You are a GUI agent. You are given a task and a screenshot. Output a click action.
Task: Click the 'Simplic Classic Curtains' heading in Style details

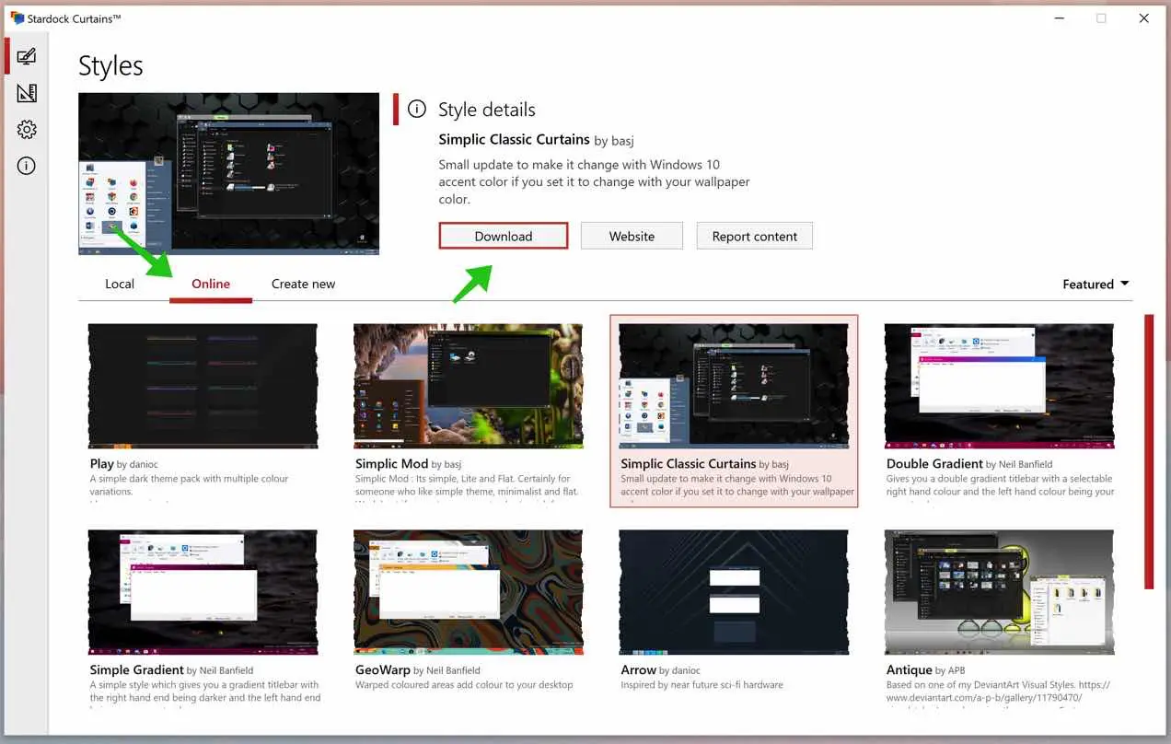514,139
